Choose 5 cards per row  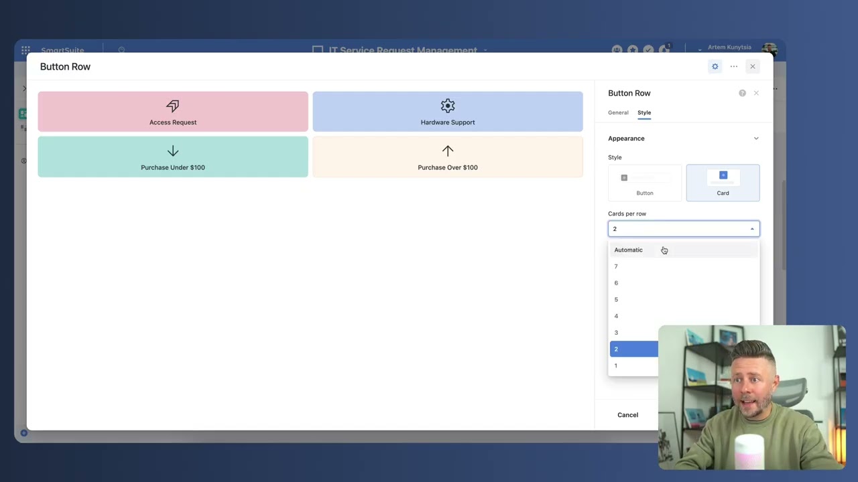(684, 299)
